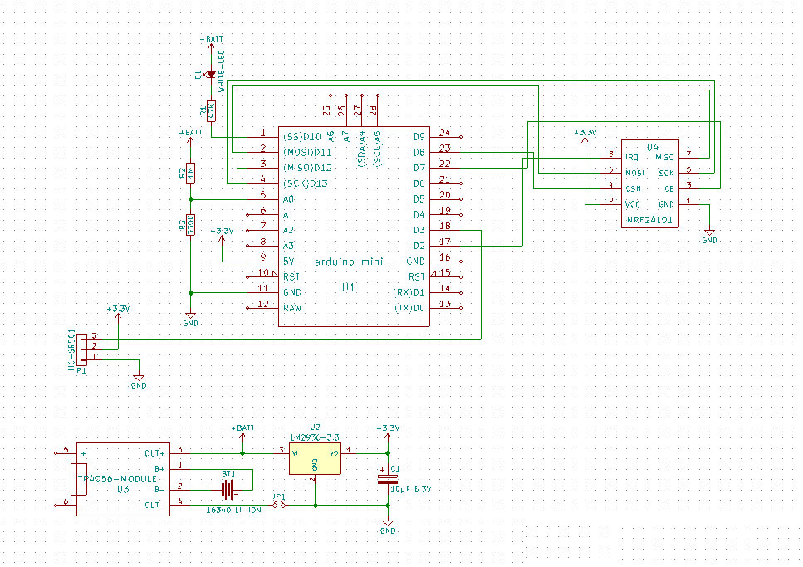The image size is (803, 567).
Task: Click the U4 reference label
Action: [653, 148]
